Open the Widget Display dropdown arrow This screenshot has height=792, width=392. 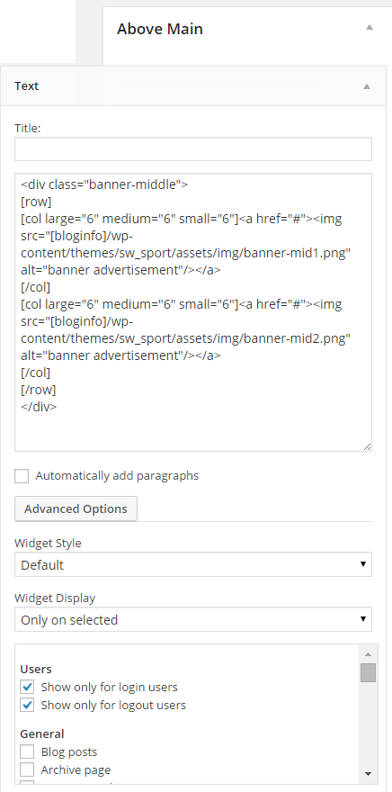(x=362, y=619)
